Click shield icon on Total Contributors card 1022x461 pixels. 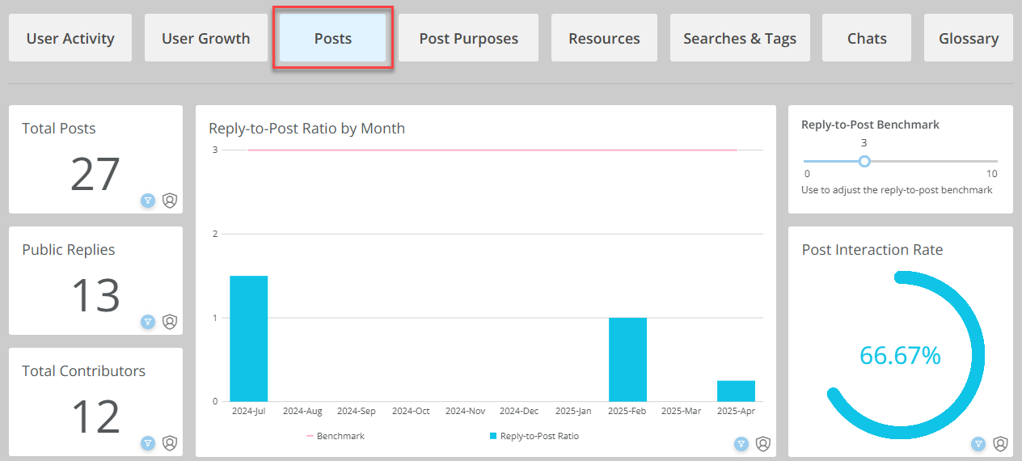[x=170, y=443]
